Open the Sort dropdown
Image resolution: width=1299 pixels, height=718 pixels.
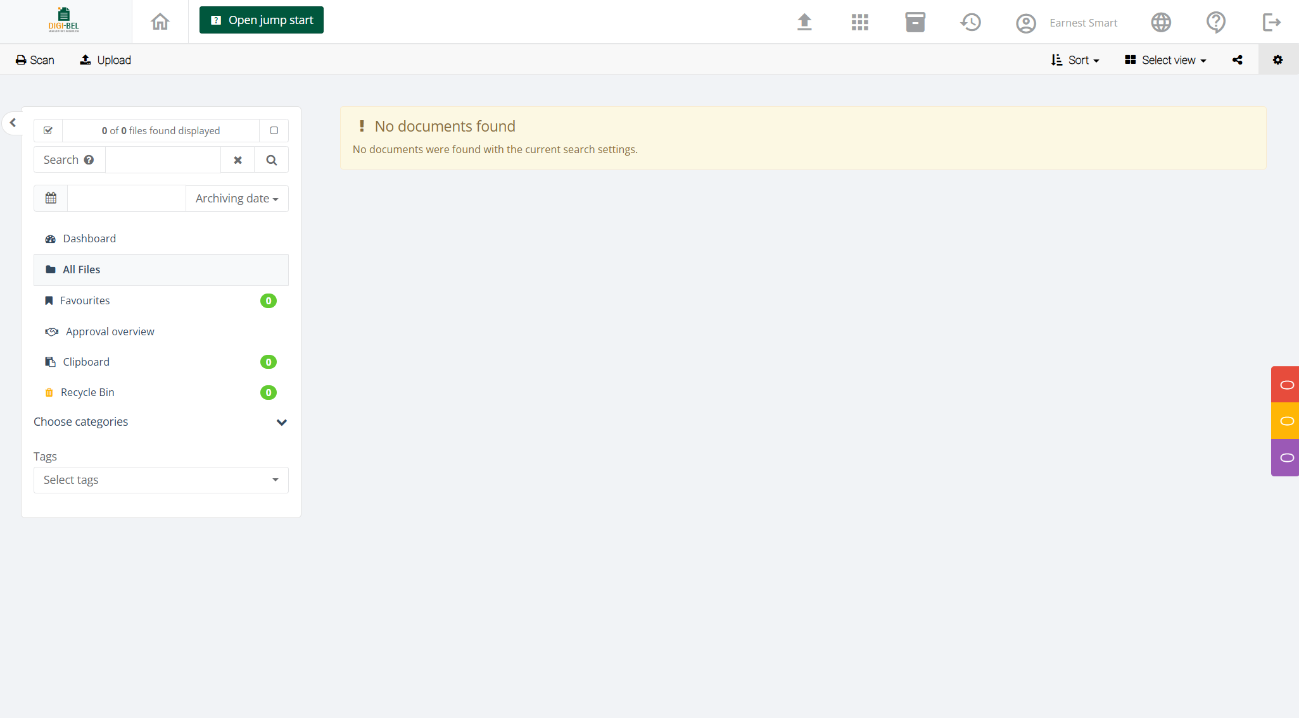point(1075,60)
